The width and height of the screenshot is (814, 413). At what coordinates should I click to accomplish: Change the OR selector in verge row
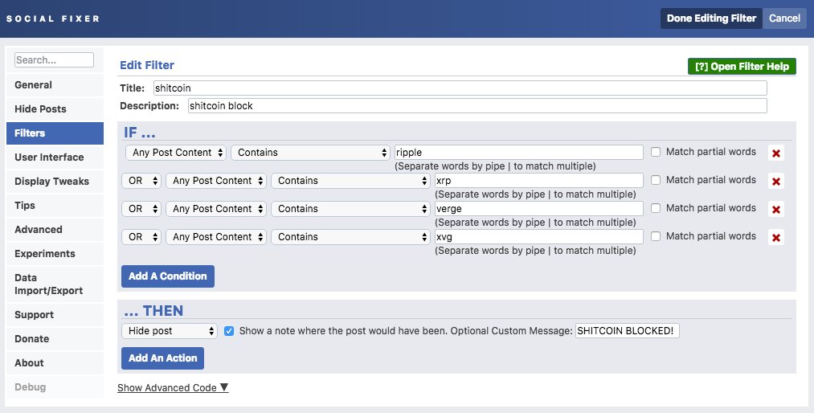[x=141, y=209]
